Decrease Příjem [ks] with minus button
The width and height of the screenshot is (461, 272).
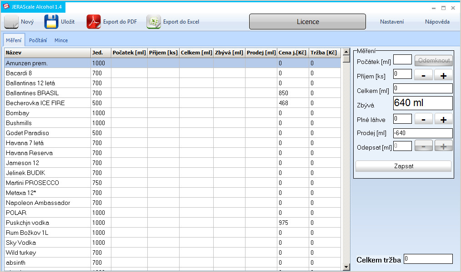point(423,75)
